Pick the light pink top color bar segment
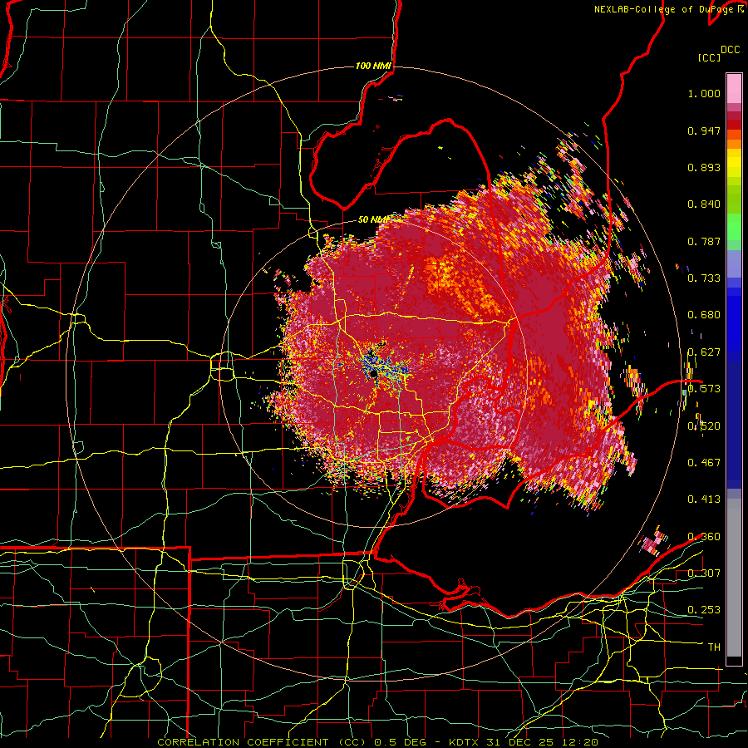This screenshot has height=748, width=748. coord(734,88)
